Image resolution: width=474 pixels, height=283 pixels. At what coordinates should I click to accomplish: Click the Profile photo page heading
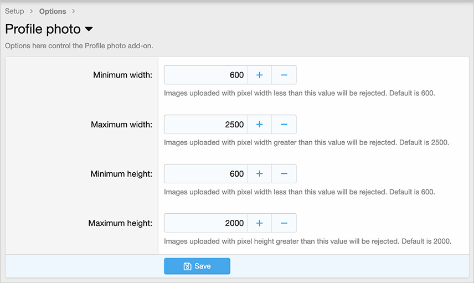point(43,29)
